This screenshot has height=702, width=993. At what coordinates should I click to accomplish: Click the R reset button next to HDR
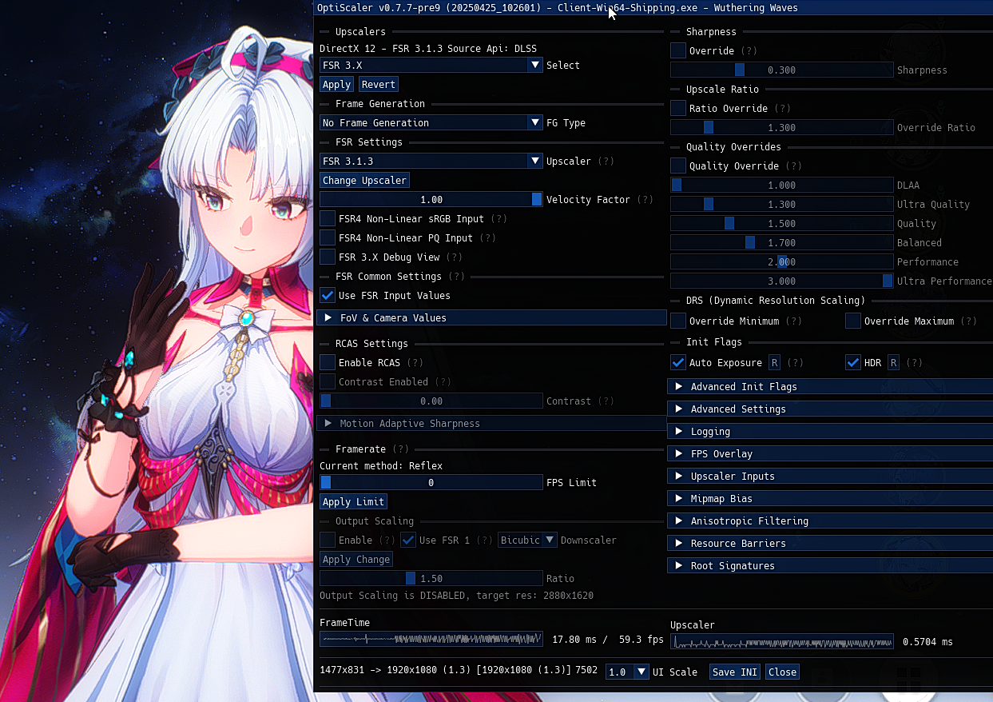click(x=893, y=362)
